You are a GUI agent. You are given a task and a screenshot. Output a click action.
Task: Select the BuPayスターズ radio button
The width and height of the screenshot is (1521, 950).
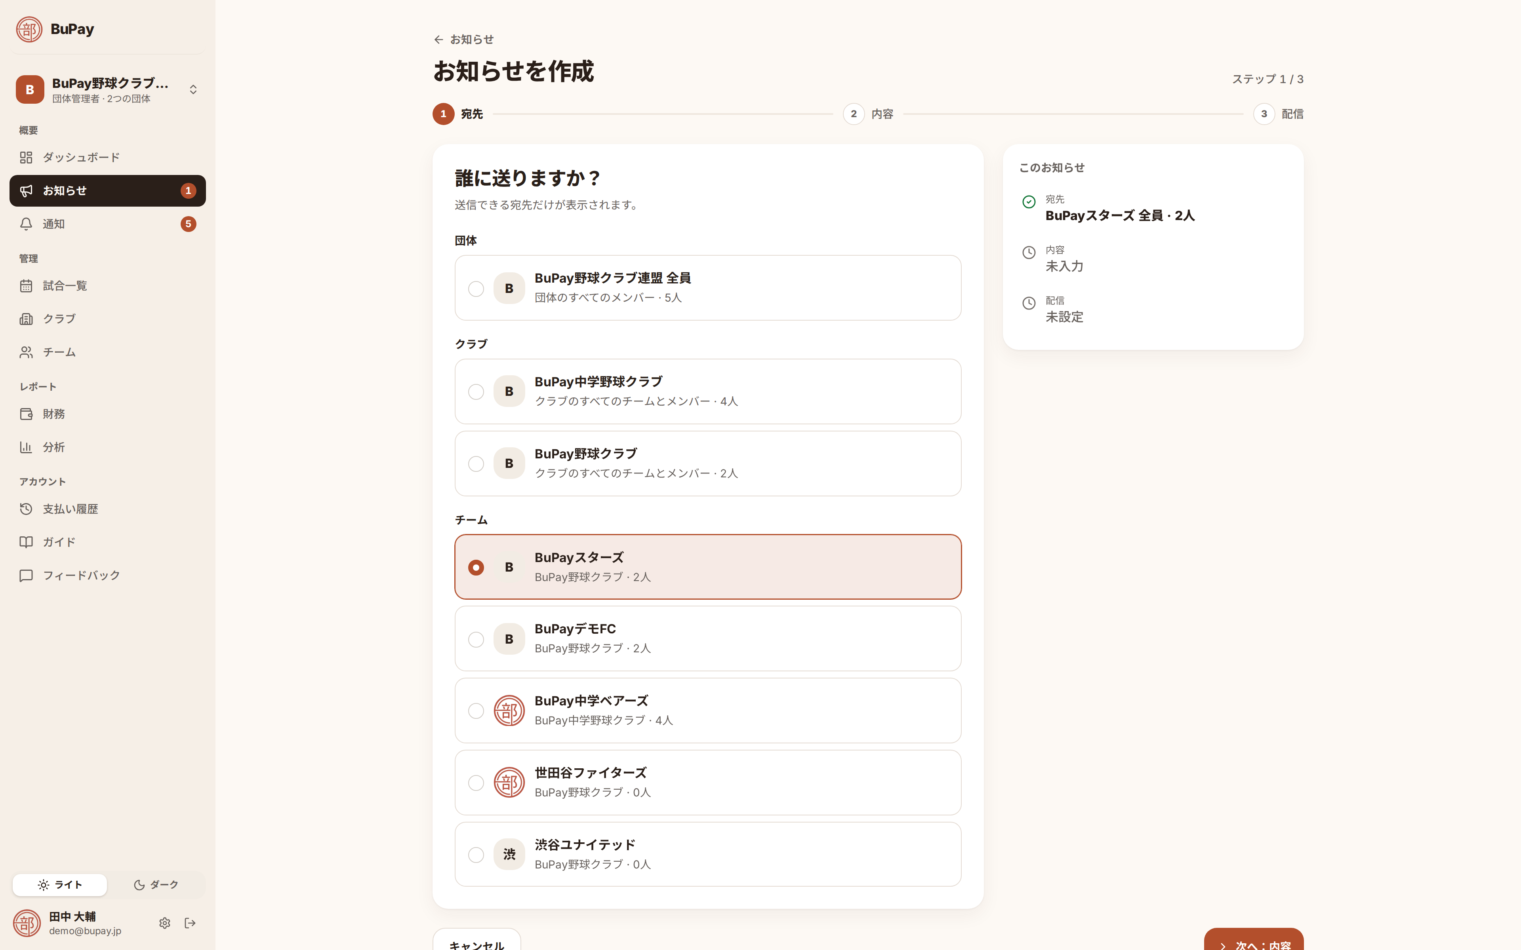(x=476, y=567)
